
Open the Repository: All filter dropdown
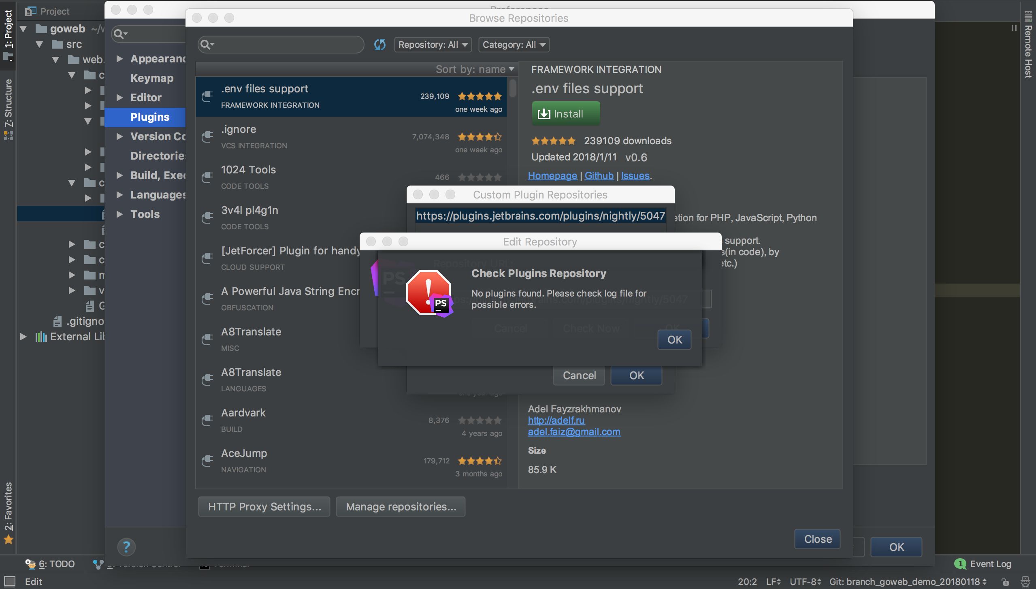[432, 45]
